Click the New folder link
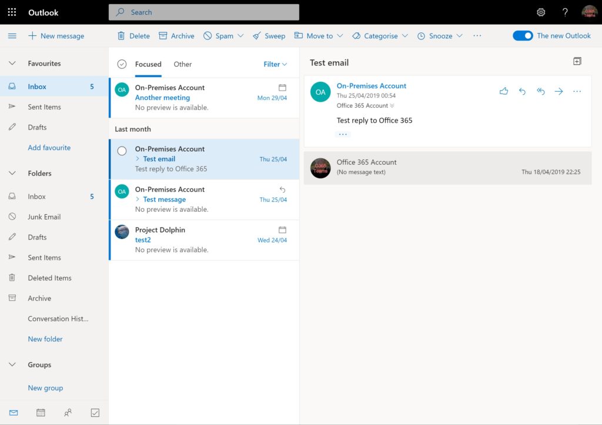Image resolution: width=602 pixels, height=425 pixels. pos(45,339)
